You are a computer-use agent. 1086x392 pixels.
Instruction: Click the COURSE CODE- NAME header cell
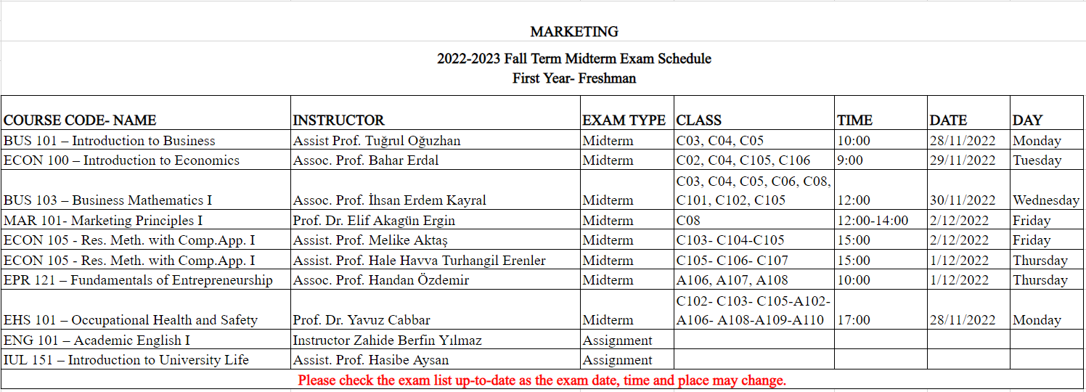tap(145, 113)
